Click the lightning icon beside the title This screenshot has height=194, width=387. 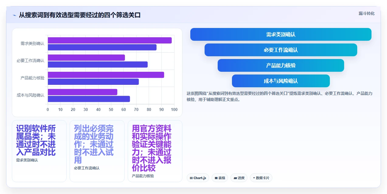coord(14,15)
